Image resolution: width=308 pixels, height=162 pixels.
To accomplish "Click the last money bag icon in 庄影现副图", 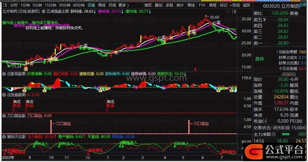I will point(232,90).
